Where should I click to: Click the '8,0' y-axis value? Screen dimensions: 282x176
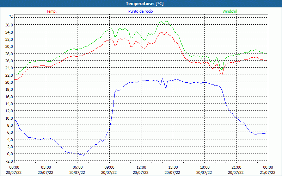(10, 125)
